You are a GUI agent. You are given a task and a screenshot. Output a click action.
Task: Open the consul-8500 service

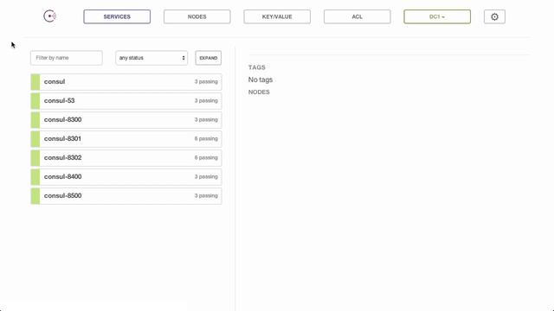coord(126,196)
